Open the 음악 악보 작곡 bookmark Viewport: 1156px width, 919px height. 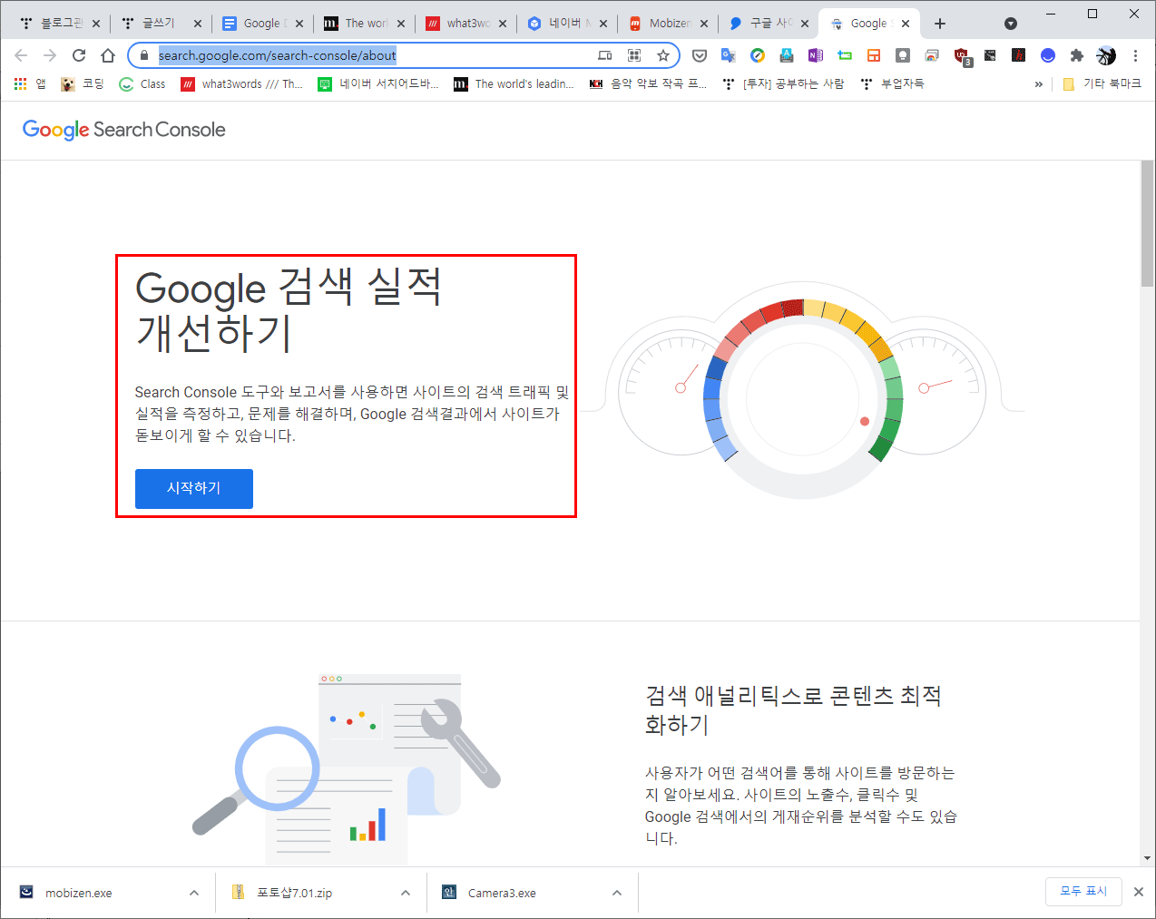[x=648, y=83]
